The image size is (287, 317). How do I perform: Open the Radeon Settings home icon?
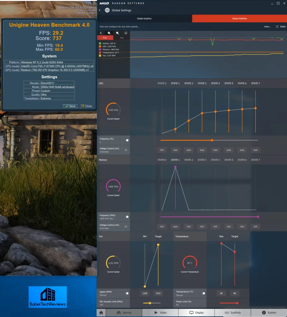(101, 313)
